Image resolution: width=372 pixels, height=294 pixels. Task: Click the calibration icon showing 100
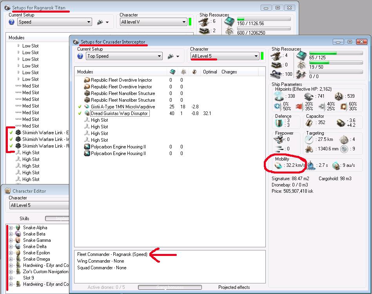tap(276, 74)
